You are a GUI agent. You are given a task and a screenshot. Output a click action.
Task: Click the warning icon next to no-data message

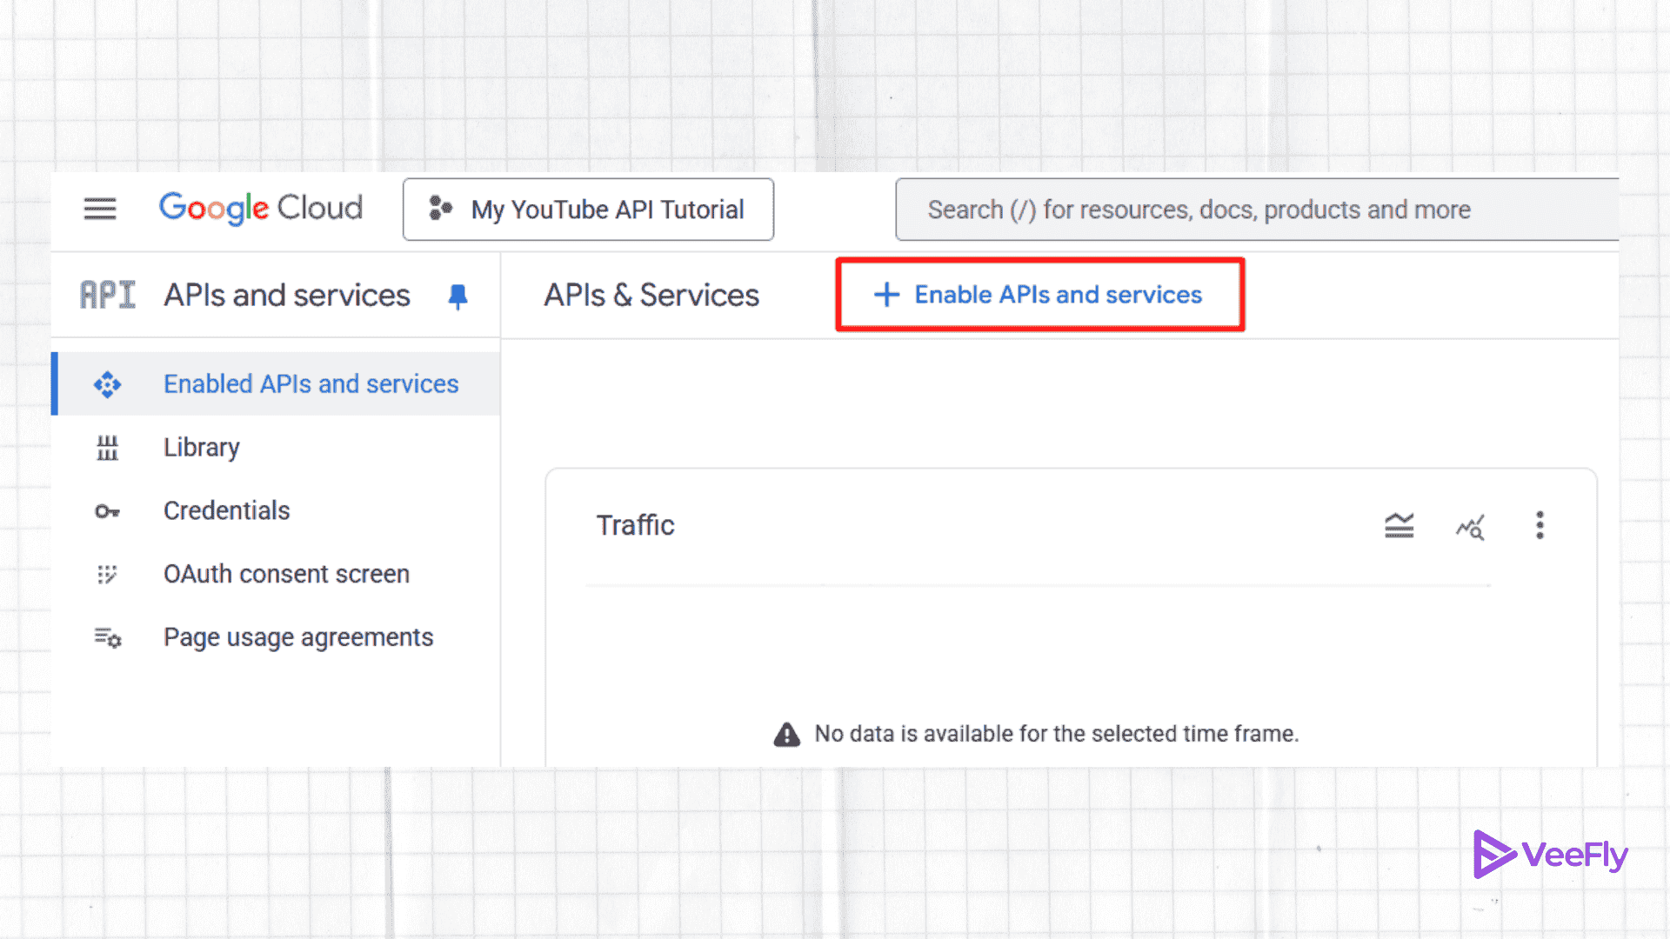[786, 733]
